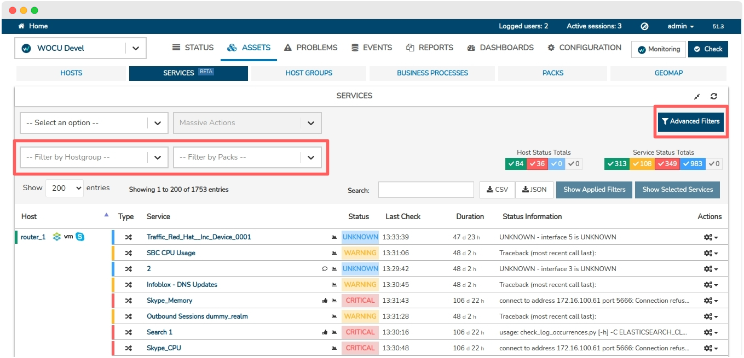
Task: Expand the Select an option dropdown
Action: (94, 123)
